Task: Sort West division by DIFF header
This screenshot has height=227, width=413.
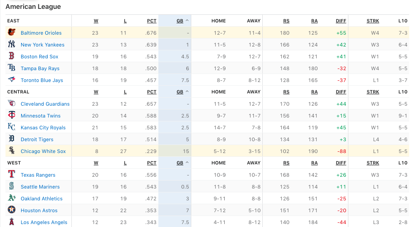Action: coord(341,163)
